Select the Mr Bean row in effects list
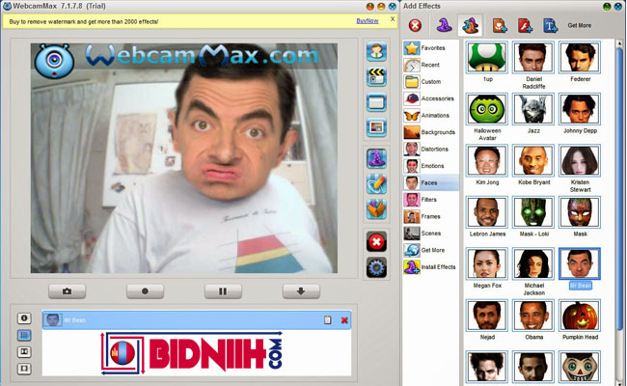The width and height of the screenshot is (627, 386). click(197, 320)
